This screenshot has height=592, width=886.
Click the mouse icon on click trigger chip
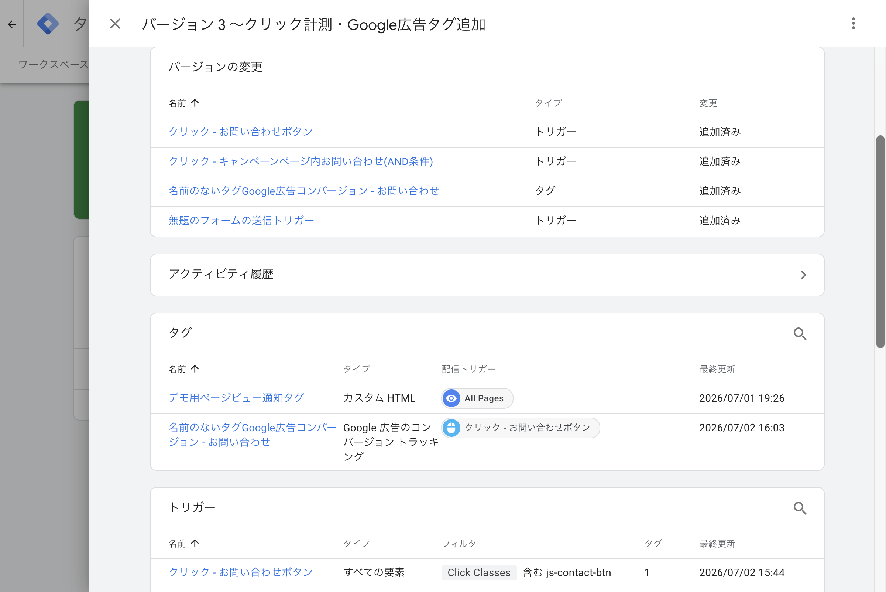[x=451, y=428]
